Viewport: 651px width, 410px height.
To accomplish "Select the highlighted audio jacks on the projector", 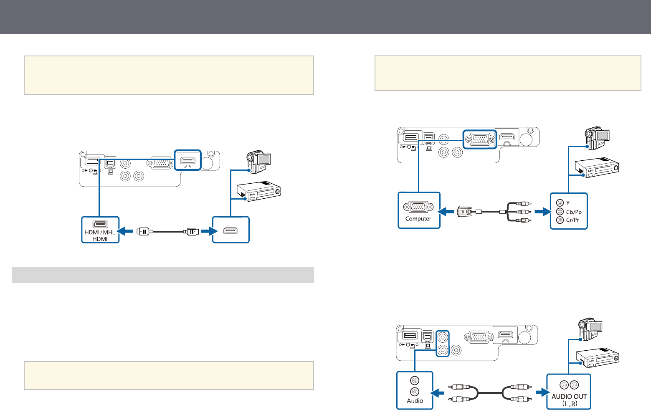I will [x=443, y=343].
